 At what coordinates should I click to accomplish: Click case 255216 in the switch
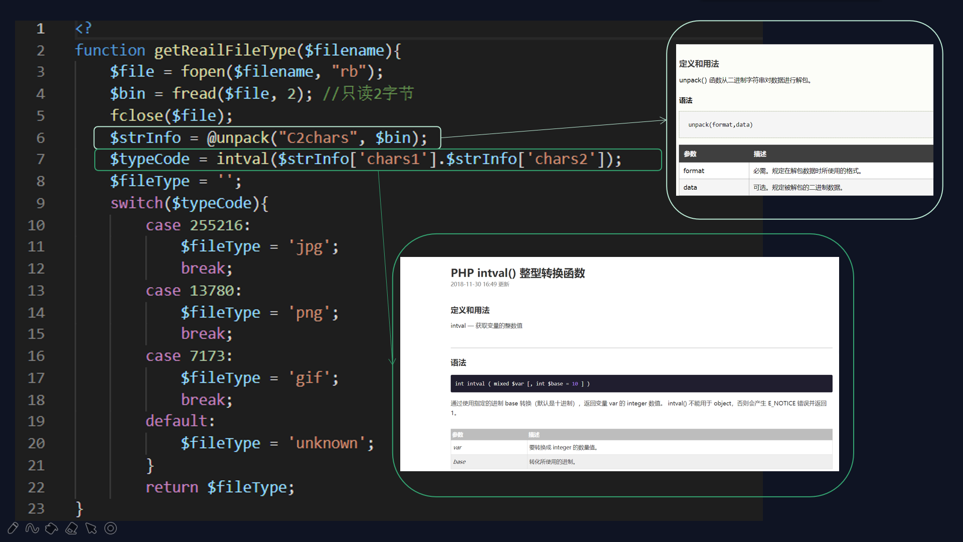pyautogui.click(x=197, y=225)
